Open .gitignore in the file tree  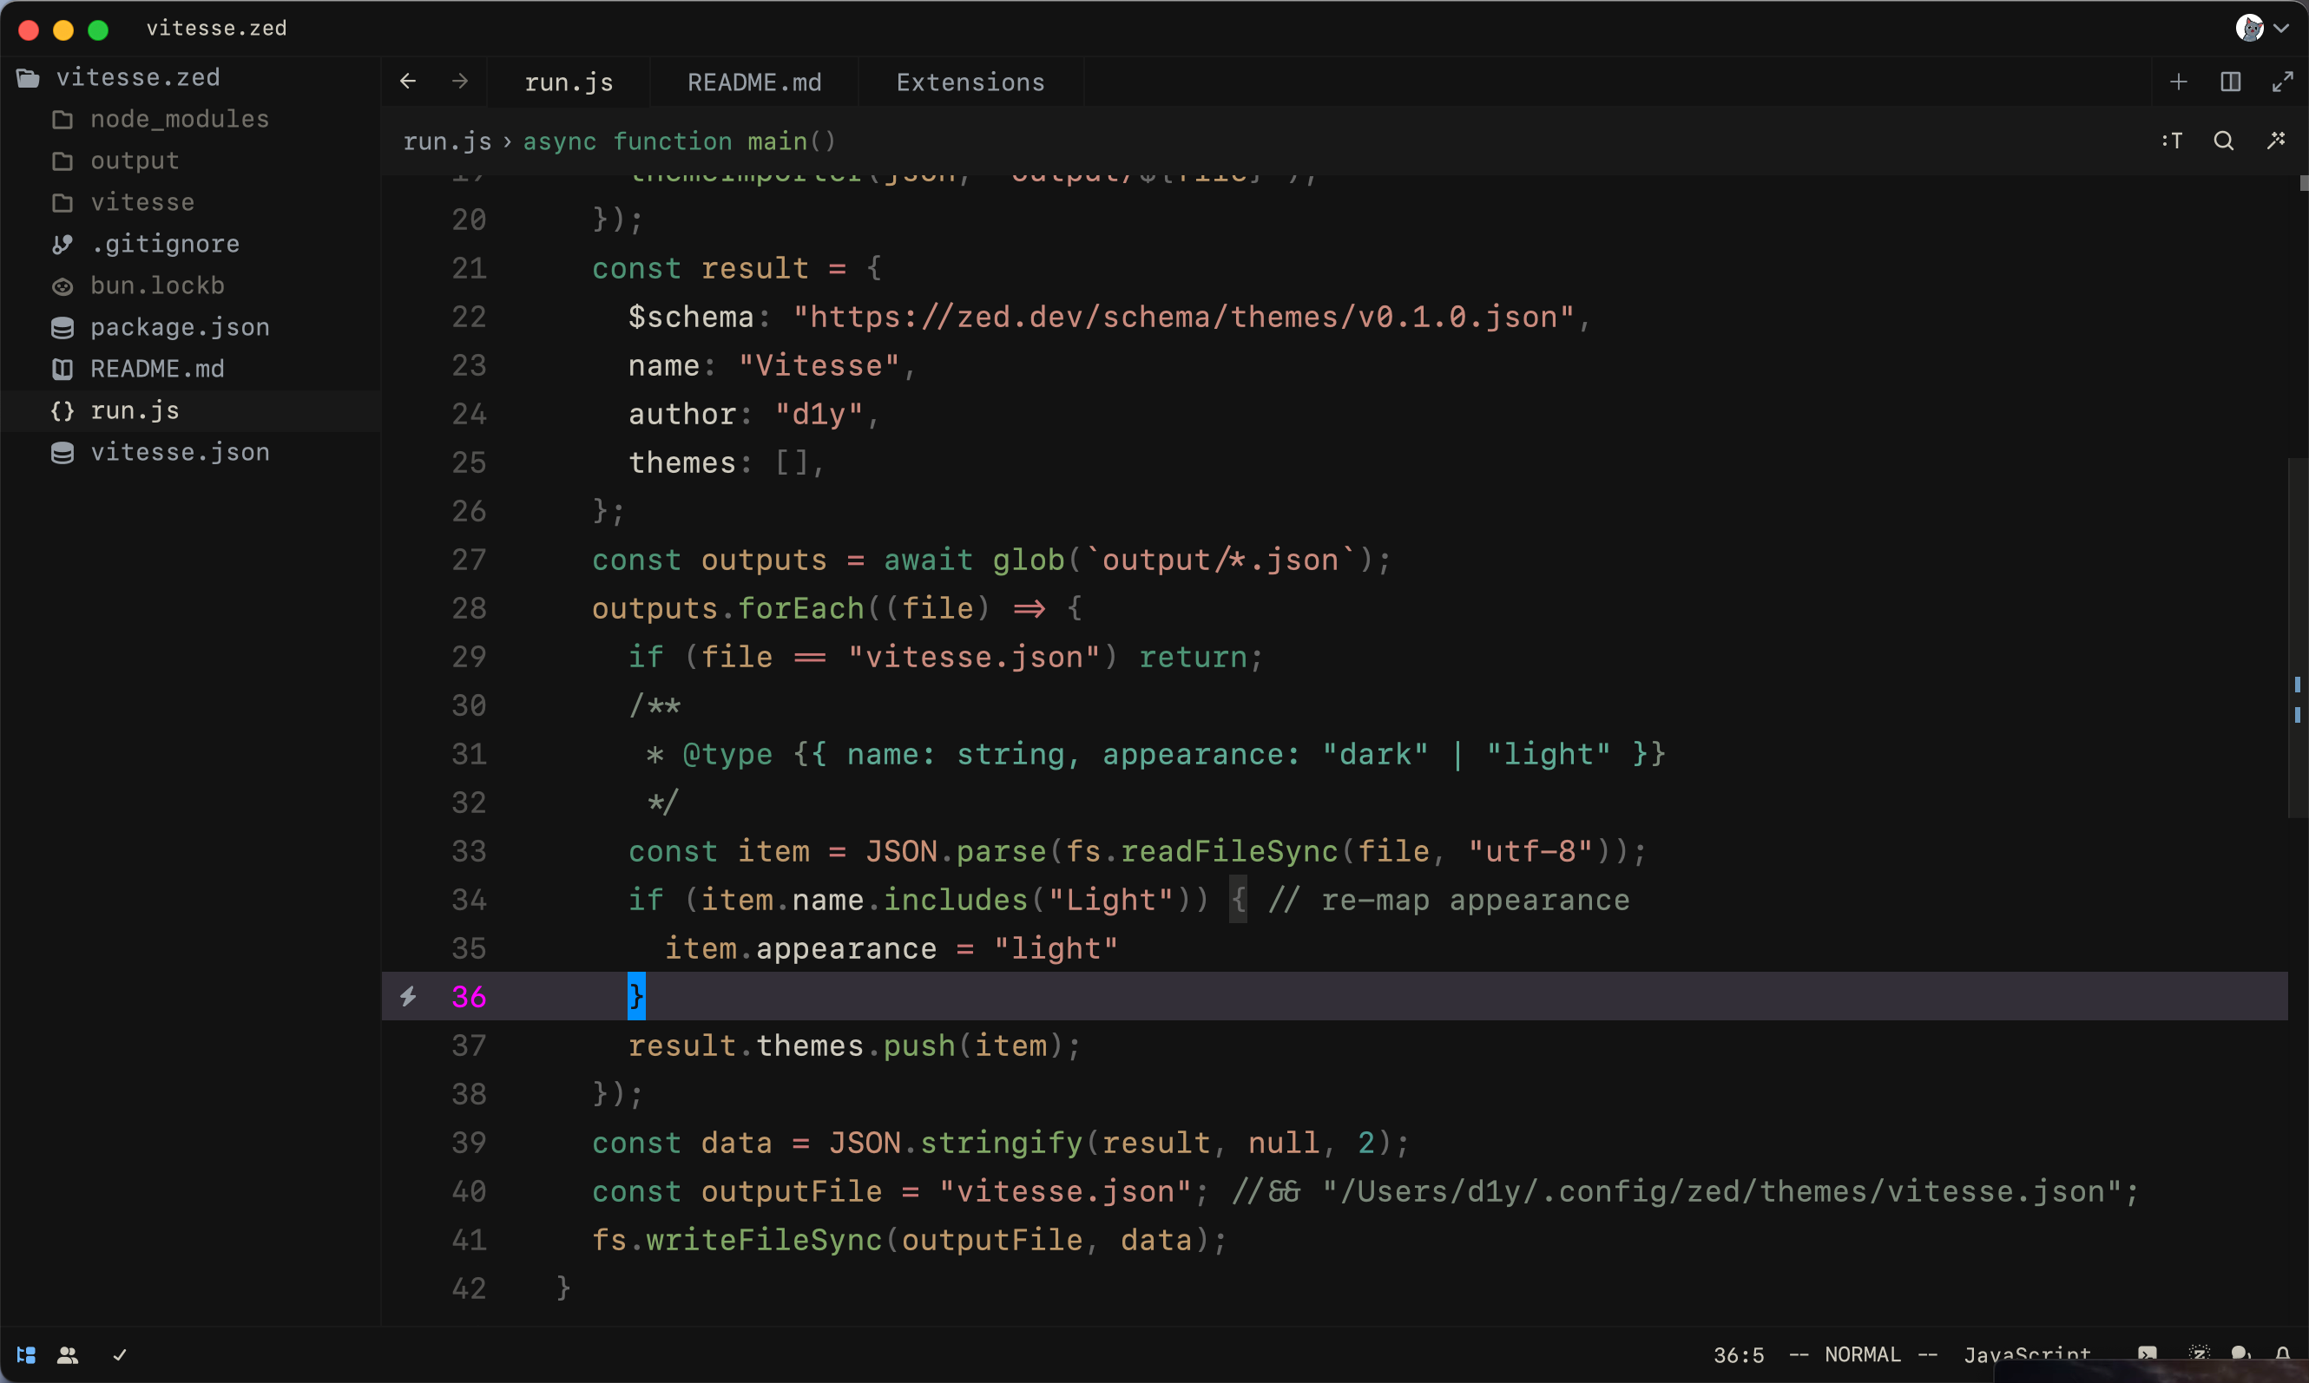coord(191,243)
